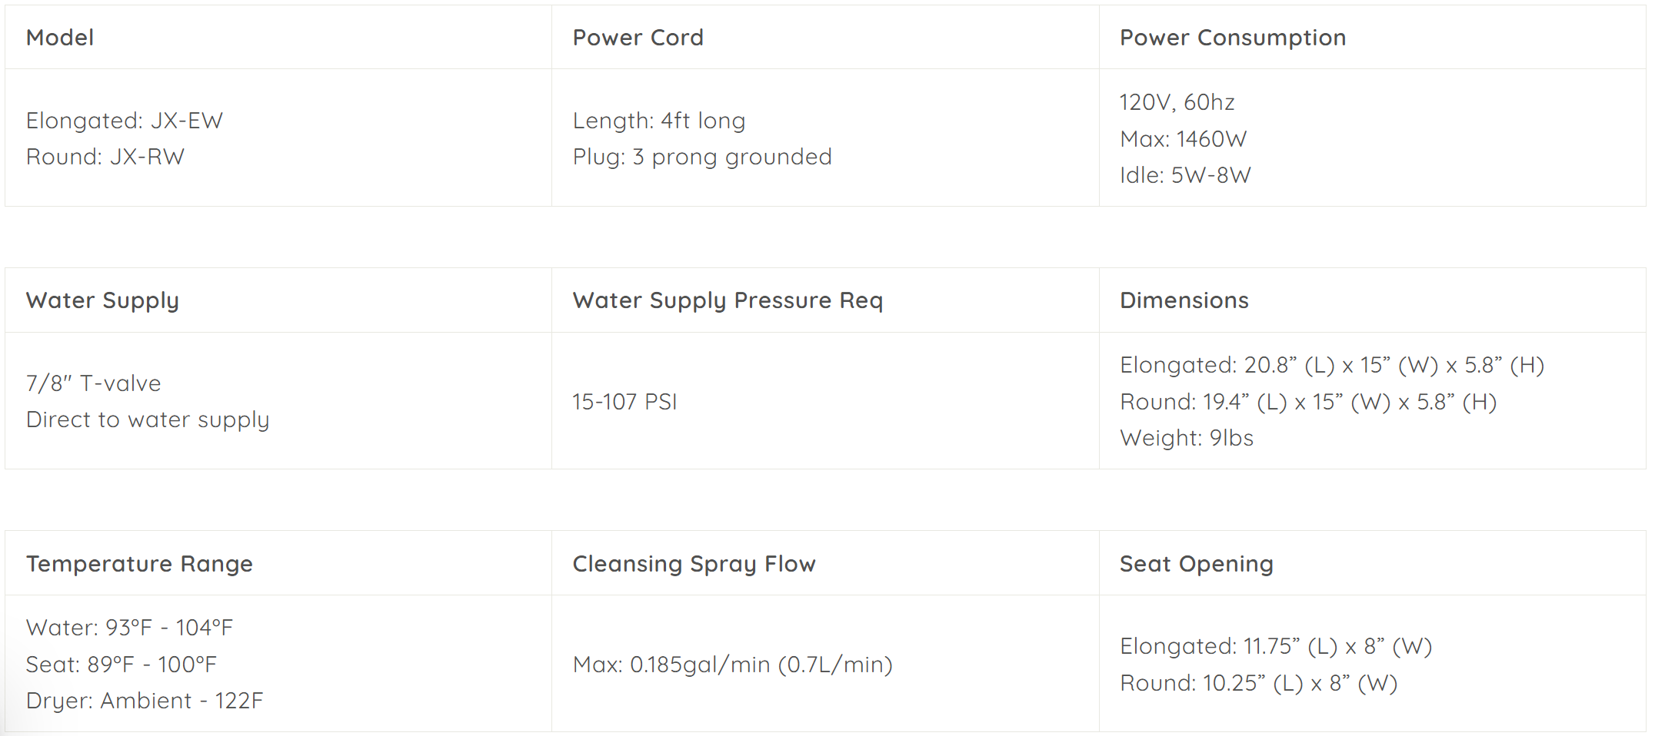This screenshot has height=736, width=1655.
Task: Click the Water Supply heading
Action: (x=102, y=300)
